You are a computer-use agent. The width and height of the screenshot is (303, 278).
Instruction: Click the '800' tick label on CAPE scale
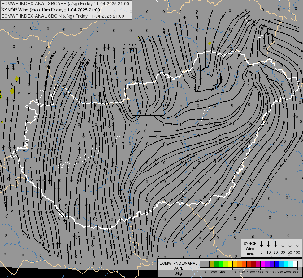[242, 272]
